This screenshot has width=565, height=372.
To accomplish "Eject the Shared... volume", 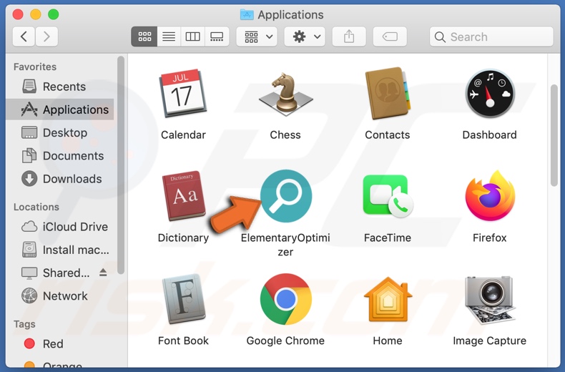I will (103, 273).
